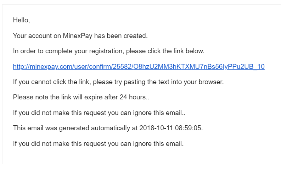Click the "http://" prefix of the link
281x170 pixels.
[x=21, y=67]
